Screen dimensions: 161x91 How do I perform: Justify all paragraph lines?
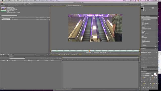155,69
